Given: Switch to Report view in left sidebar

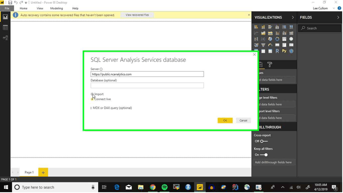Looking at the screenshot, I should 5,17.
